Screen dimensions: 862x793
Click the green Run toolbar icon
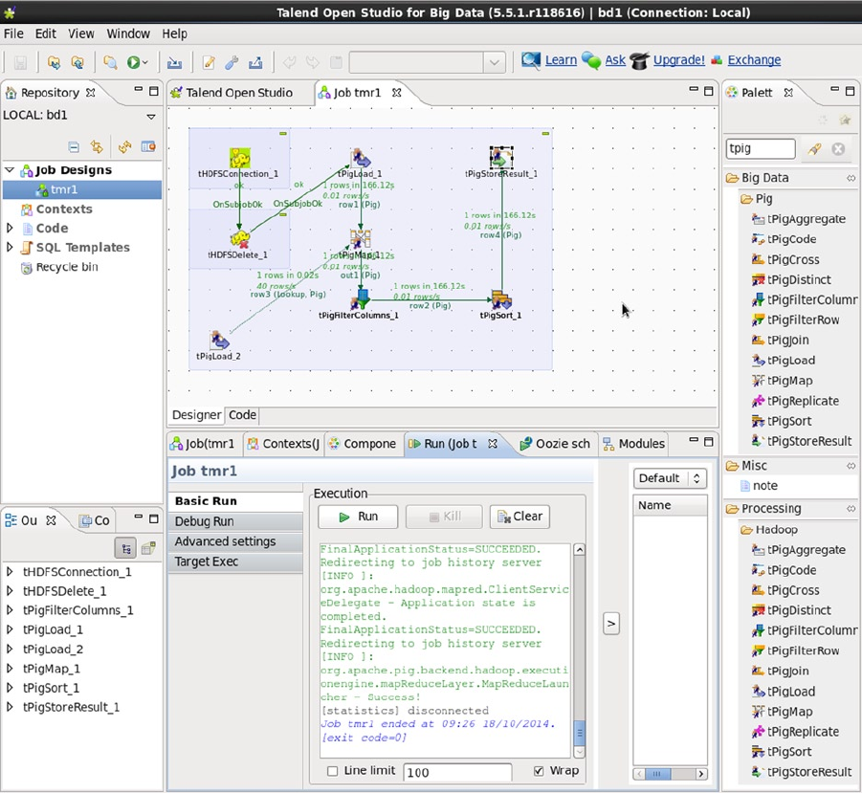point(134,62)
